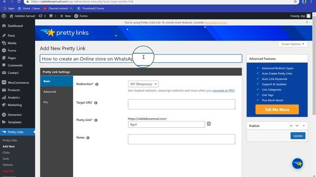Focus the Notes text area
Viewport: 316px width, 177px height.
point(181,139)
